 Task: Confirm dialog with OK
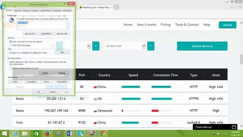coord(39,92)
